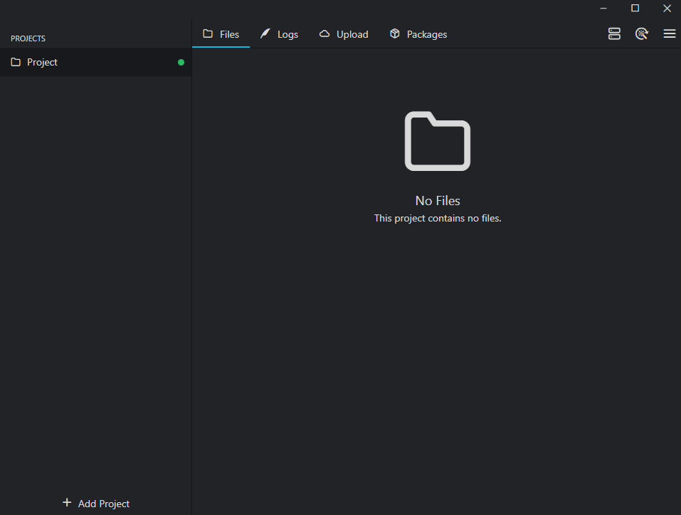This screenshot has width=681, height=515.
Task: Click the plus icon next to Add Project
Action: pyautogui.click(x=67, y=503)
